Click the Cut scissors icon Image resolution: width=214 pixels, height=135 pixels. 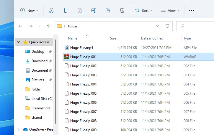51,11
